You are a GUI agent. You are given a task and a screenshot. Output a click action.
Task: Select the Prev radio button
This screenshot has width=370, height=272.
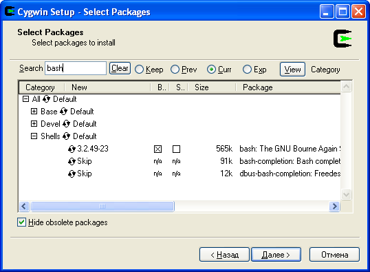175,70
